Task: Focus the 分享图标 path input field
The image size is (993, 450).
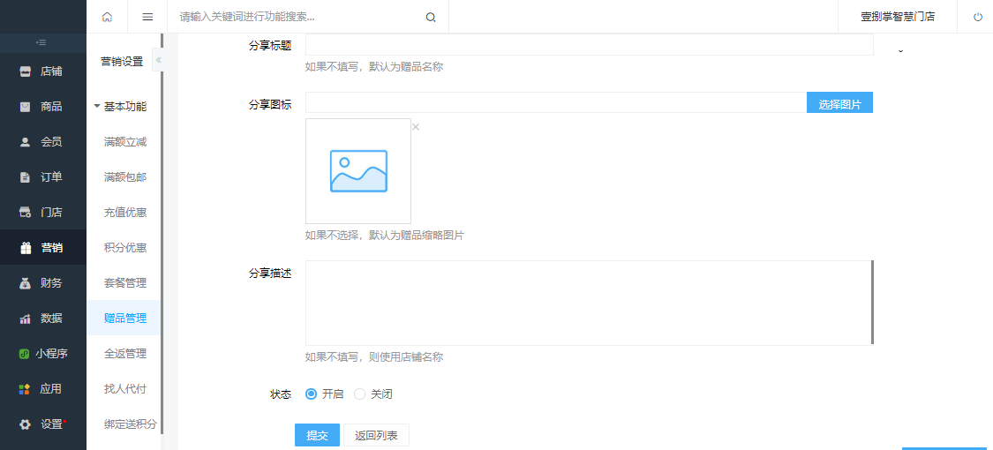Action: (x=556, y=102)
